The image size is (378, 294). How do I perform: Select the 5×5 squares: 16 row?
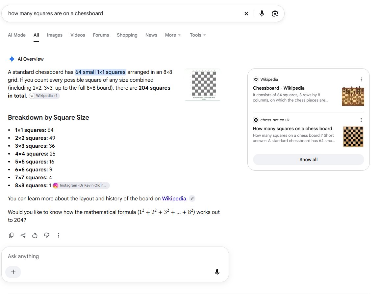35,162
